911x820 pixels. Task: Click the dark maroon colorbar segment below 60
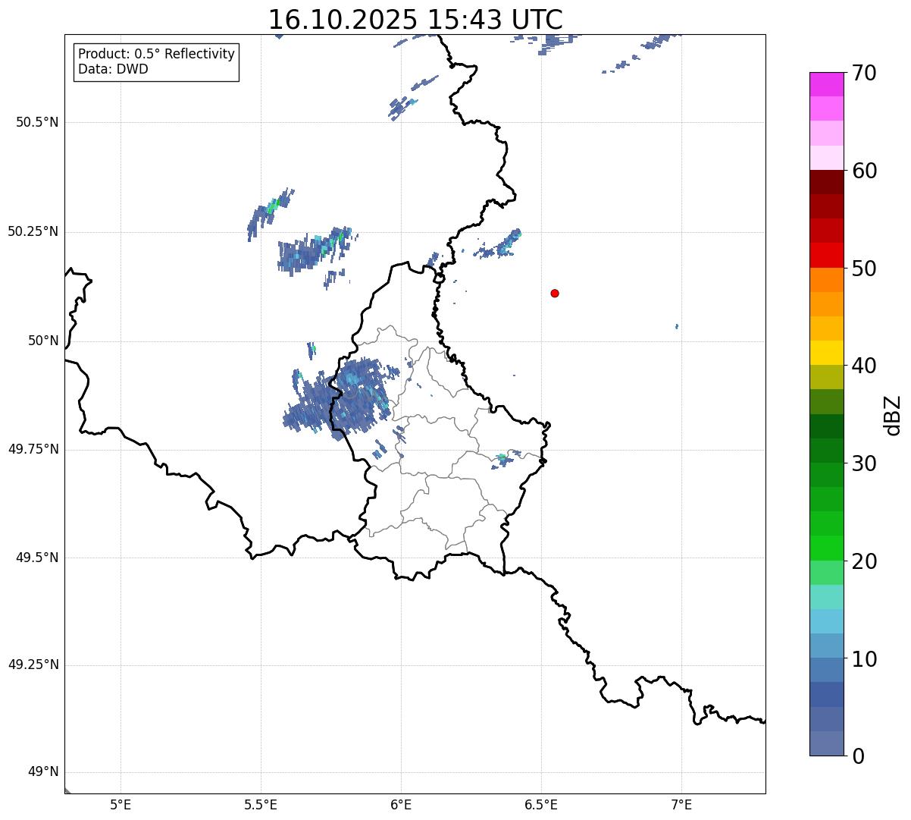(x=826, y=182)
